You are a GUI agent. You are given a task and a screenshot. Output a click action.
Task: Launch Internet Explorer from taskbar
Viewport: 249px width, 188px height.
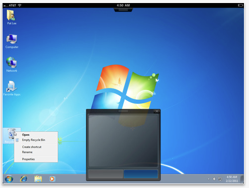(24, 179)
